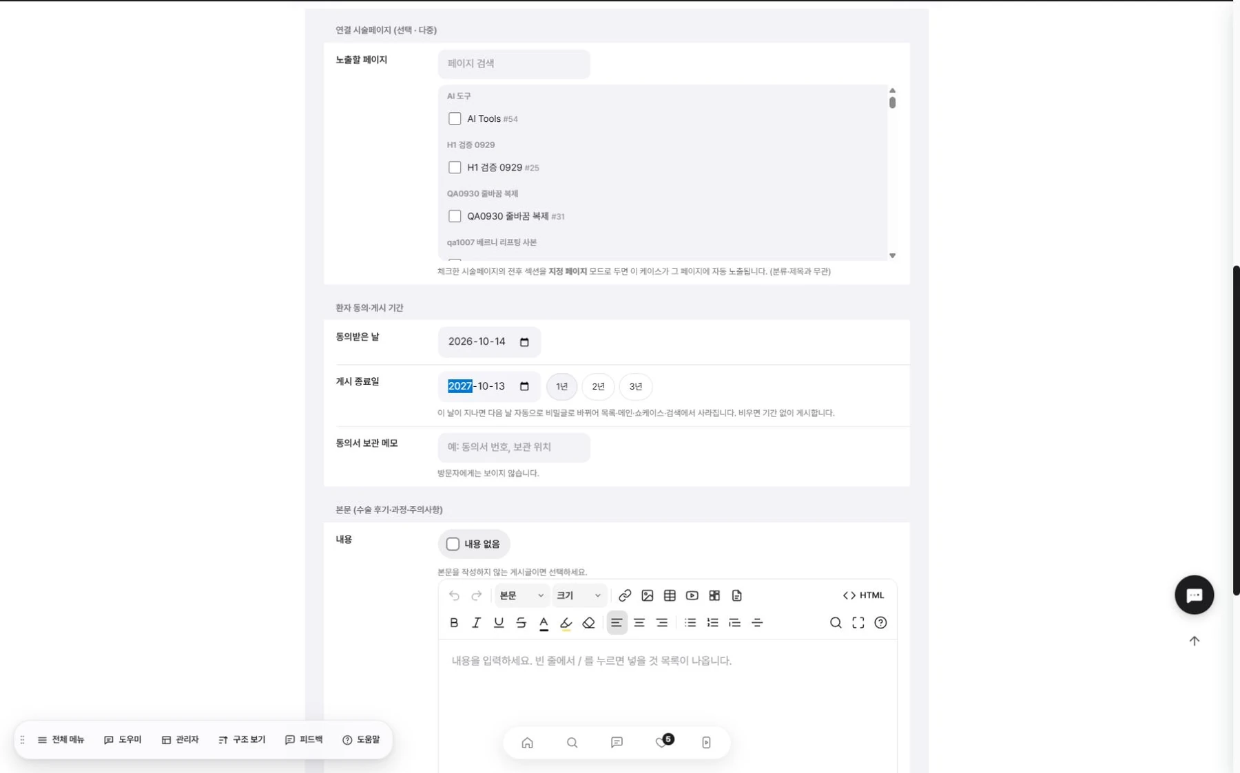The height and width of the screenshot is (773, 1240).
Task: Open the 본문 paragraph style dropdown
Action: (x=521, y=595)
